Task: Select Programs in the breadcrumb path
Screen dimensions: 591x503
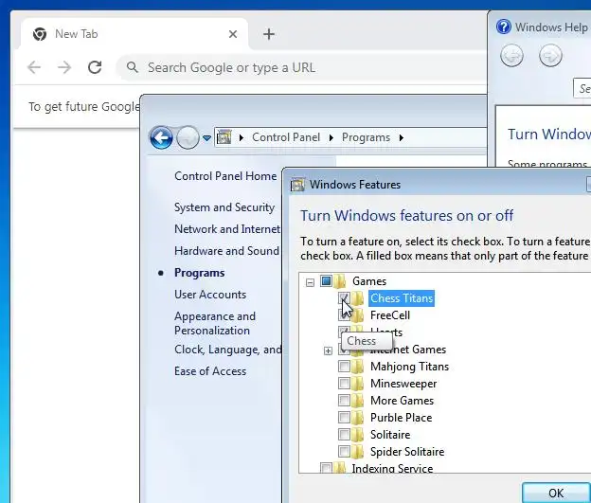Action: click(366, 137)
